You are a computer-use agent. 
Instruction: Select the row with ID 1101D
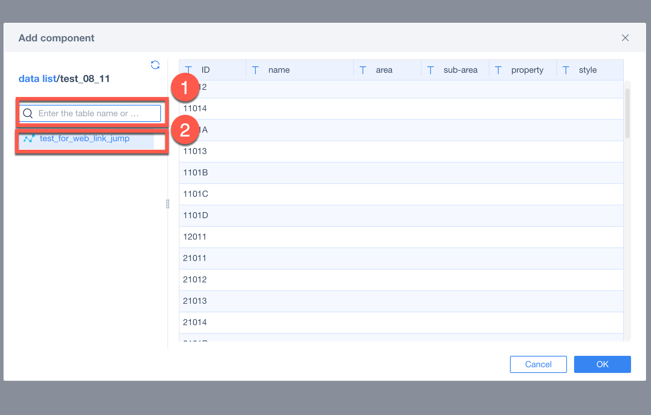401,216
